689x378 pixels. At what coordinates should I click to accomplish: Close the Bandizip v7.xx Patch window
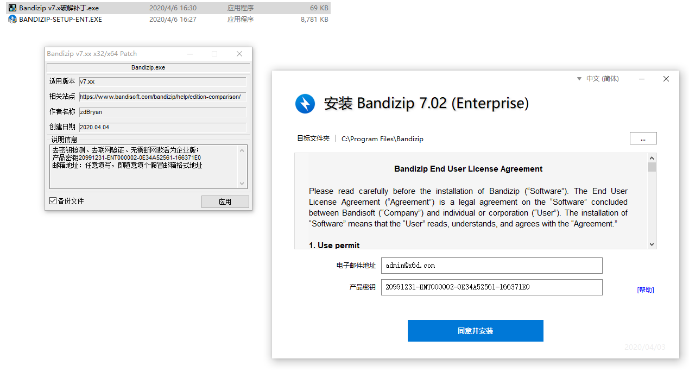[x=239, y=54]
